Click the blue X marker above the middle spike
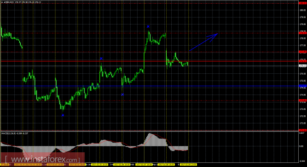Viewport: 307px width, 167px height. coord(101,58)
